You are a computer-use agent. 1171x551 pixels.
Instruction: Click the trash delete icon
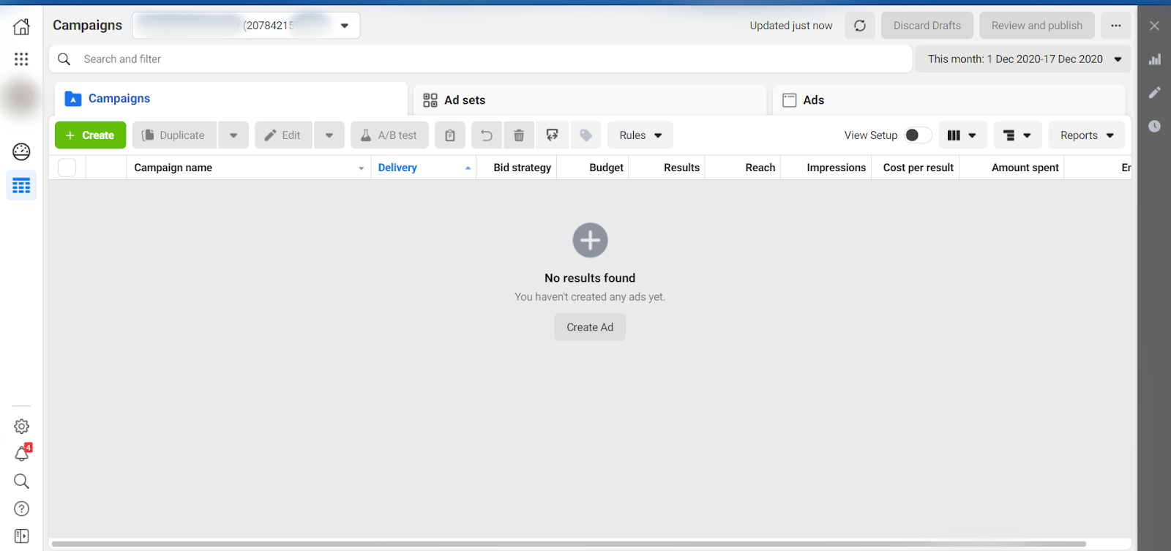coord(519,135)
